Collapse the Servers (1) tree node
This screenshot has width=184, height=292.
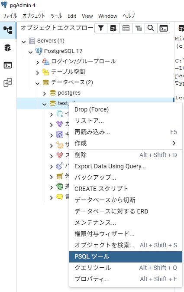point(24,41)
